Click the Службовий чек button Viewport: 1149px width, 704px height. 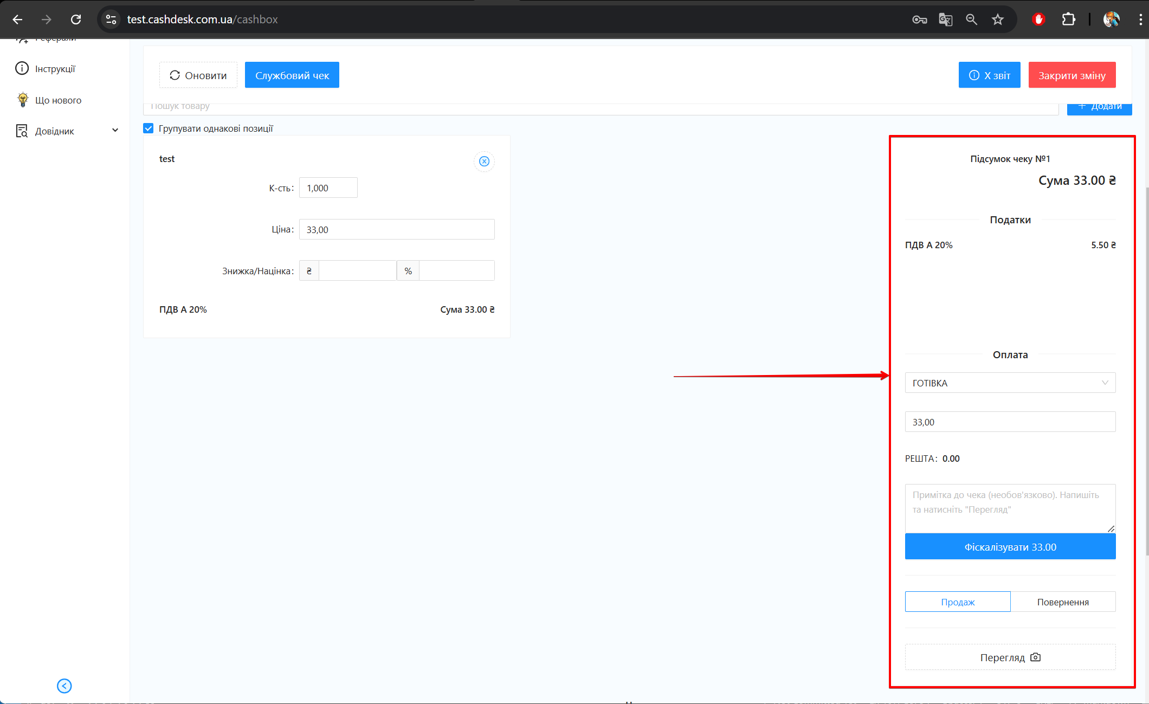[x=292, y=75]
